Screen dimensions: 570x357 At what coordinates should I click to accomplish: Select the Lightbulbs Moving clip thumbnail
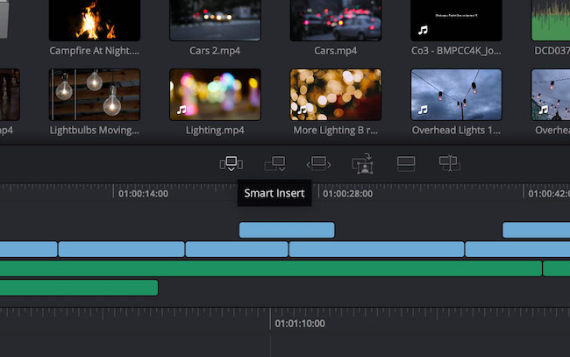94,94
